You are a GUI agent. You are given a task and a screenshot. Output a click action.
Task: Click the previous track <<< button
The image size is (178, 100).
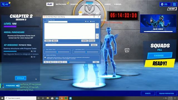55,62
